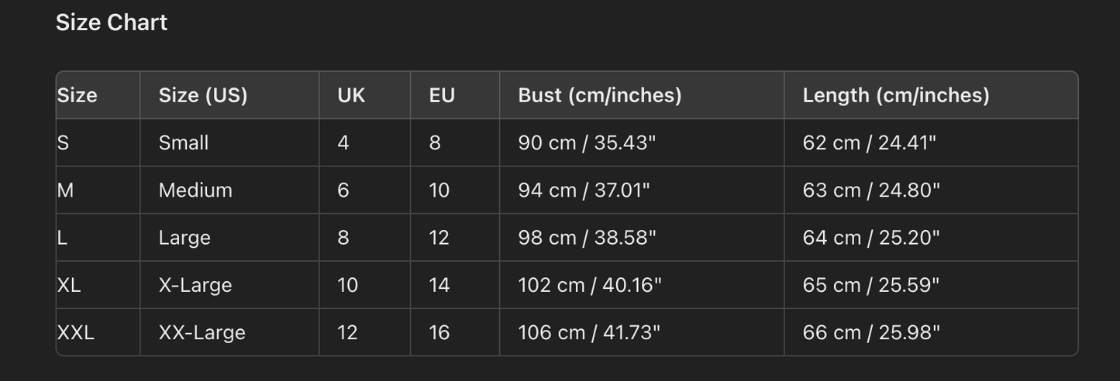1120x381 pixels.
Task: Click the Small size cell
Action: 184,143
